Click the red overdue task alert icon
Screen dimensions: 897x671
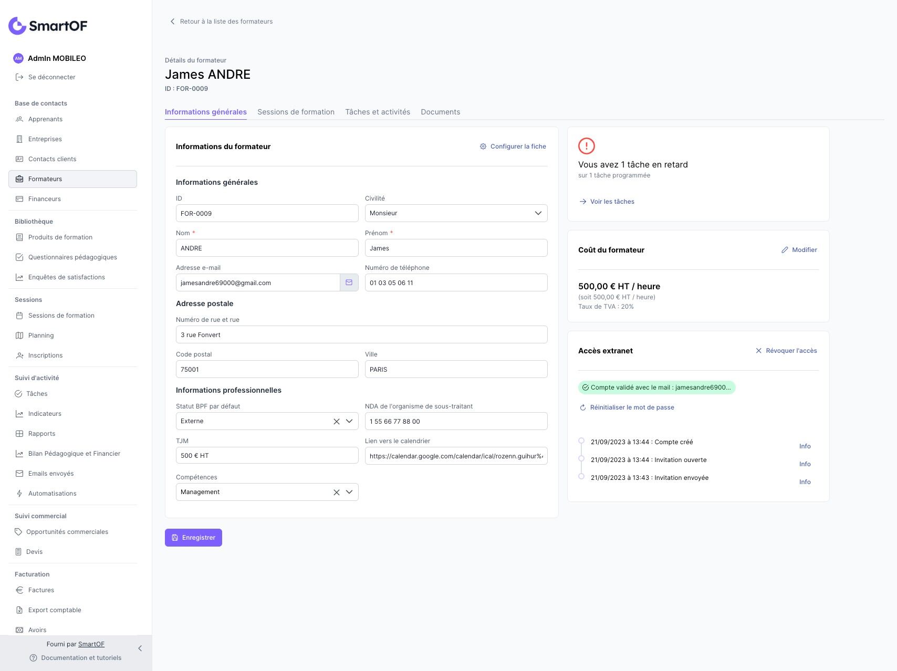[587, 146]
